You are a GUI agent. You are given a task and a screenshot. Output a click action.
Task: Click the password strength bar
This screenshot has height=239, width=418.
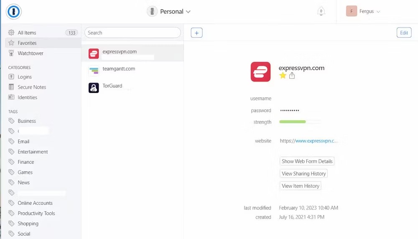coord(300,122)
